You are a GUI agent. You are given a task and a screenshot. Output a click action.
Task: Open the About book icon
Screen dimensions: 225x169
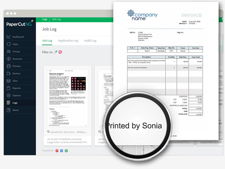pyautogui.click(x=9, y=110)
